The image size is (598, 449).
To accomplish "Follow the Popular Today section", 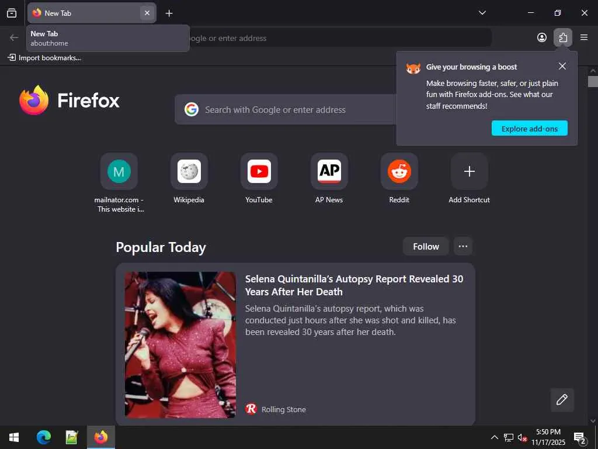I will pos(426,246).
